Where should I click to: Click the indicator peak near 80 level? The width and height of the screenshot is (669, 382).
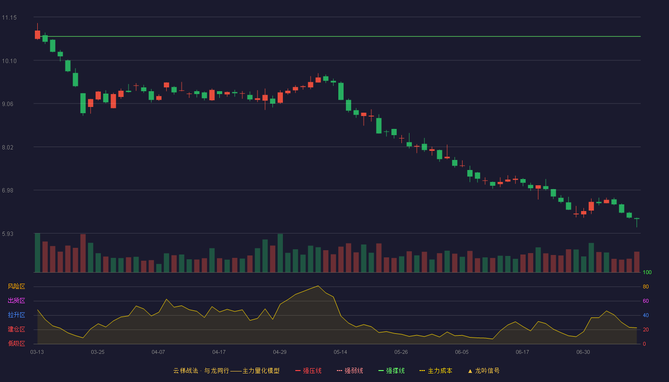tap(318, 286)
